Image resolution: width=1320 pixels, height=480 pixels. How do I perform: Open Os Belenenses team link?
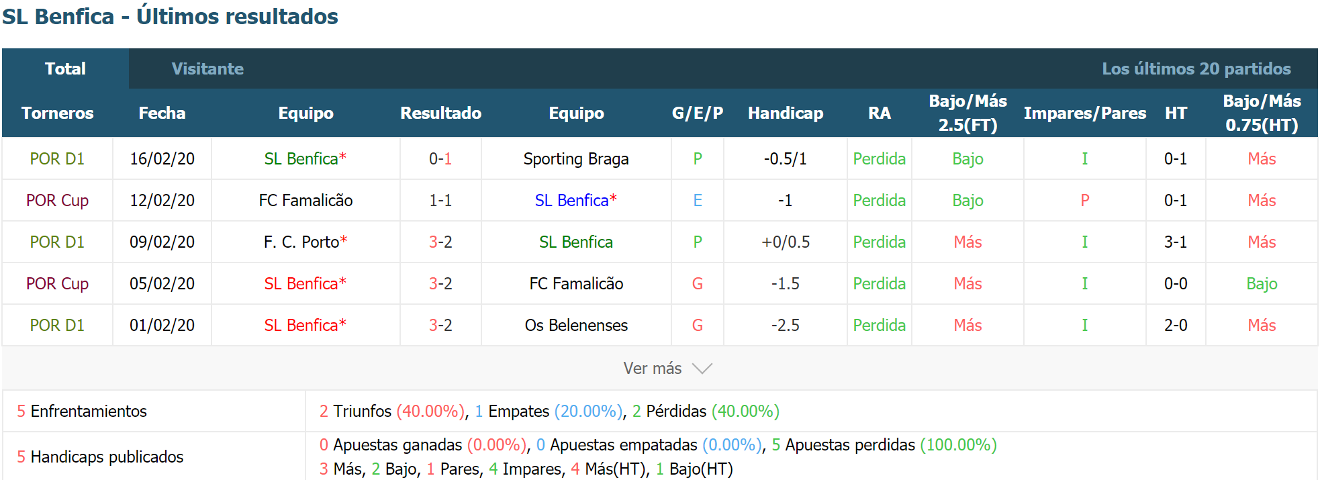click(576, 326)
